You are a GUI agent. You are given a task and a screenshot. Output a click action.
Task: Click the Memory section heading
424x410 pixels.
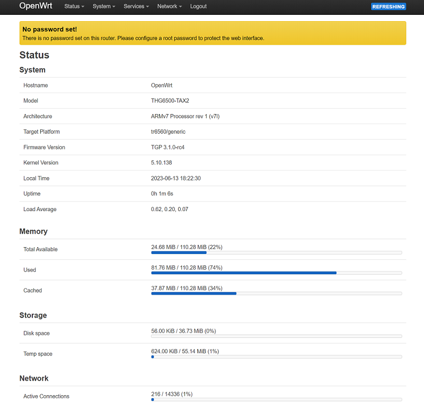coord(33,231)
